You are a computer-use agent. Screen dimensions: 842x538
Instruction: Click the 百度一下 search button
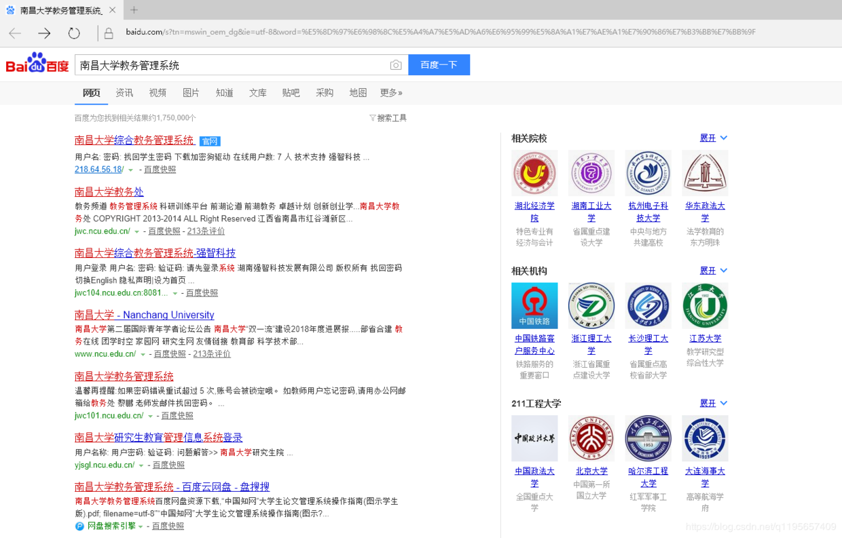[439, 64]
